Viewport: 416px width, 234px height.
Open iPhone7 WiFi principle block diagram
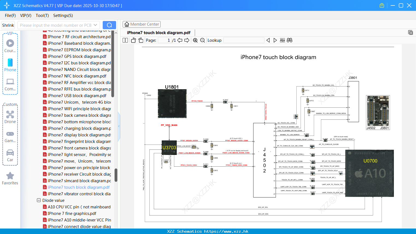tap(77, 109)
